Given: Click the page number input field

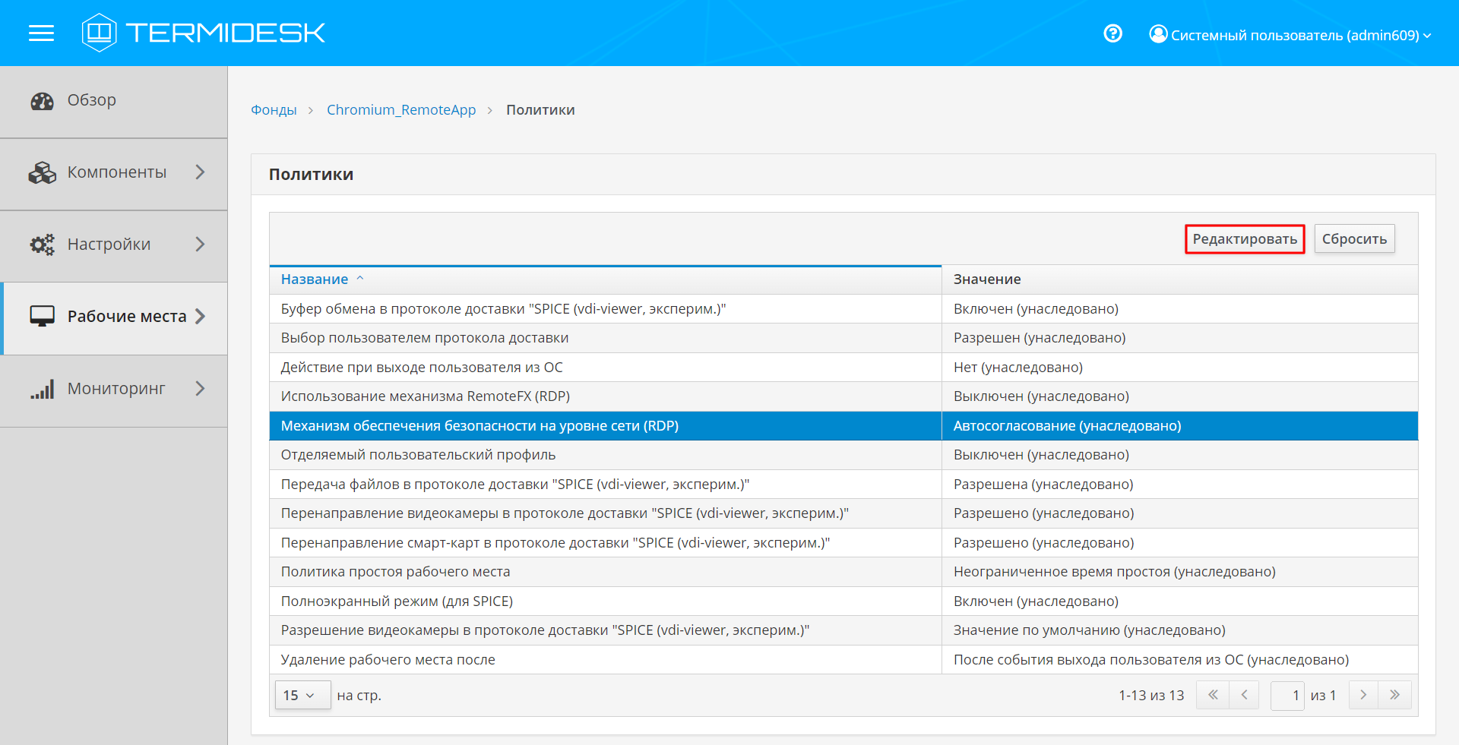Looking at the screenshot, I should point(1287,695).
